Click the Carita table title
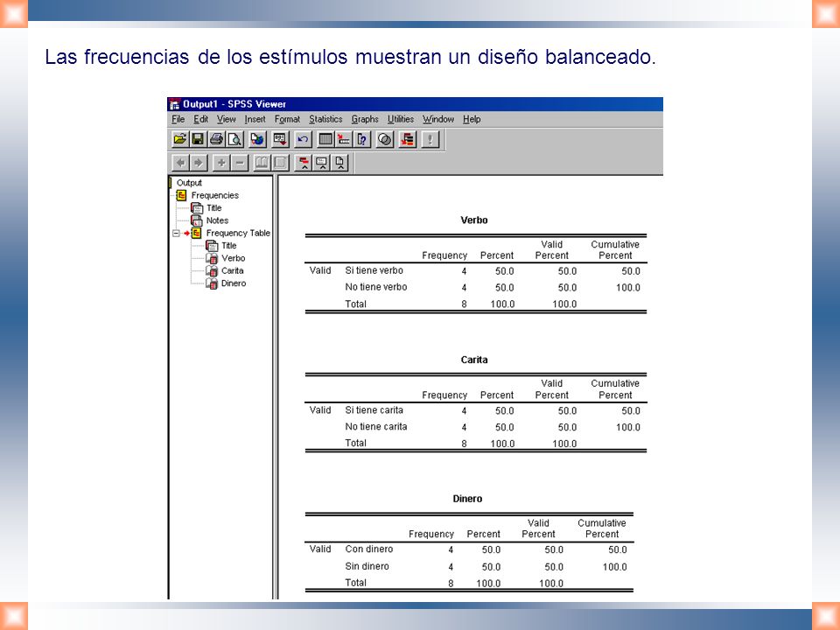Screen dimensions: 840x630 point(474,360)
